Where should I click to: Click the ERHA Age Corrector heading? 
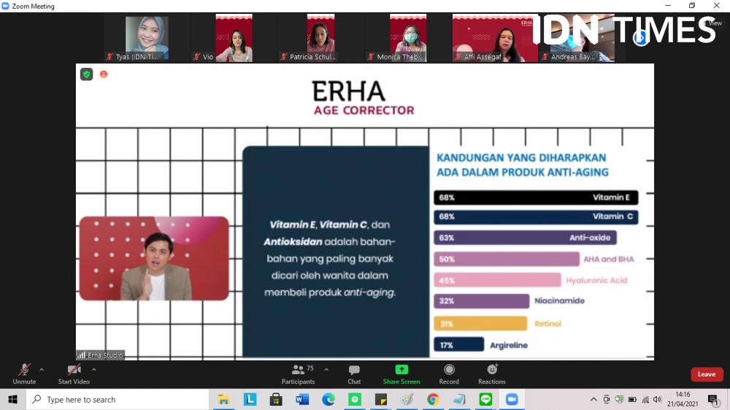tap(363, 98)
